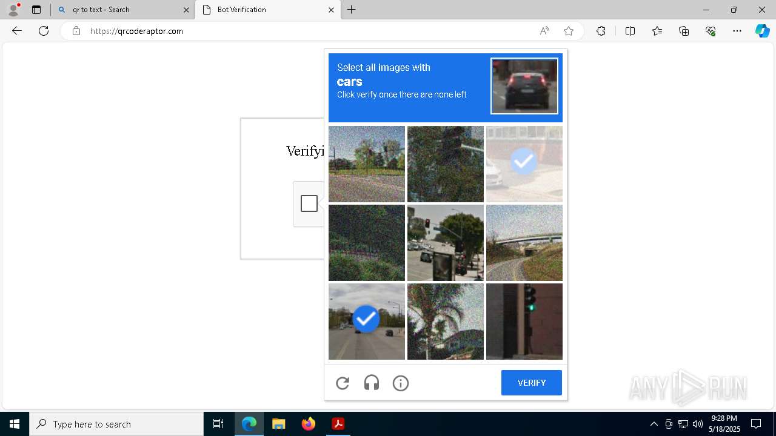Deselect the checked road with cars tile
Image resolution: width=776 pixels, height=436 pixels.
(367, 322)
